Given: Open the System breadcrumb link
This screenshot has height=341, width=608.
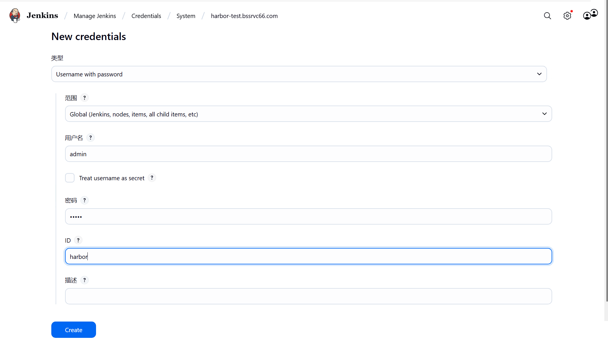Looking at the screenshot, I should pyautogui.click(x=186, y=16).
